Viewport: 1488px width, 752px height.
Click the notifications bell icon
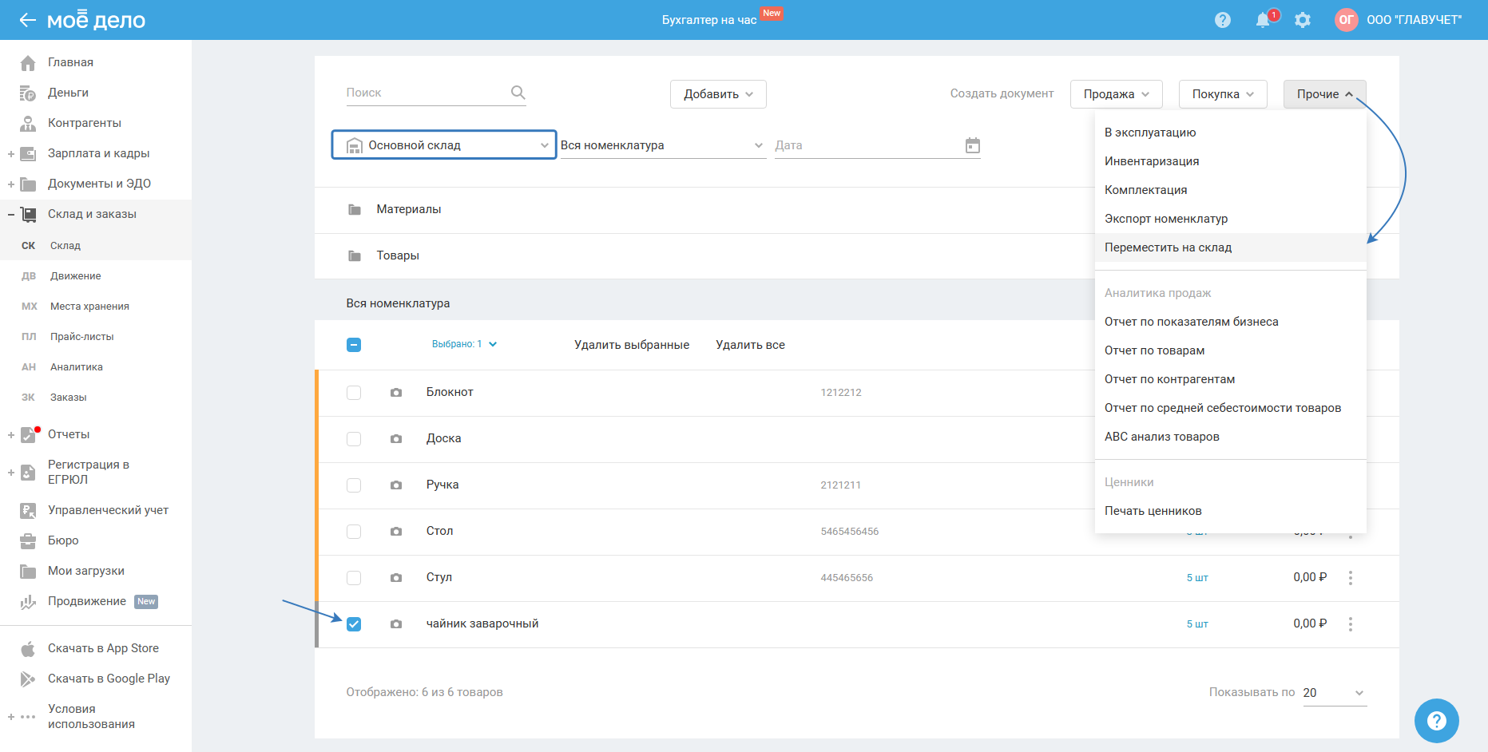click(1263, 20)
